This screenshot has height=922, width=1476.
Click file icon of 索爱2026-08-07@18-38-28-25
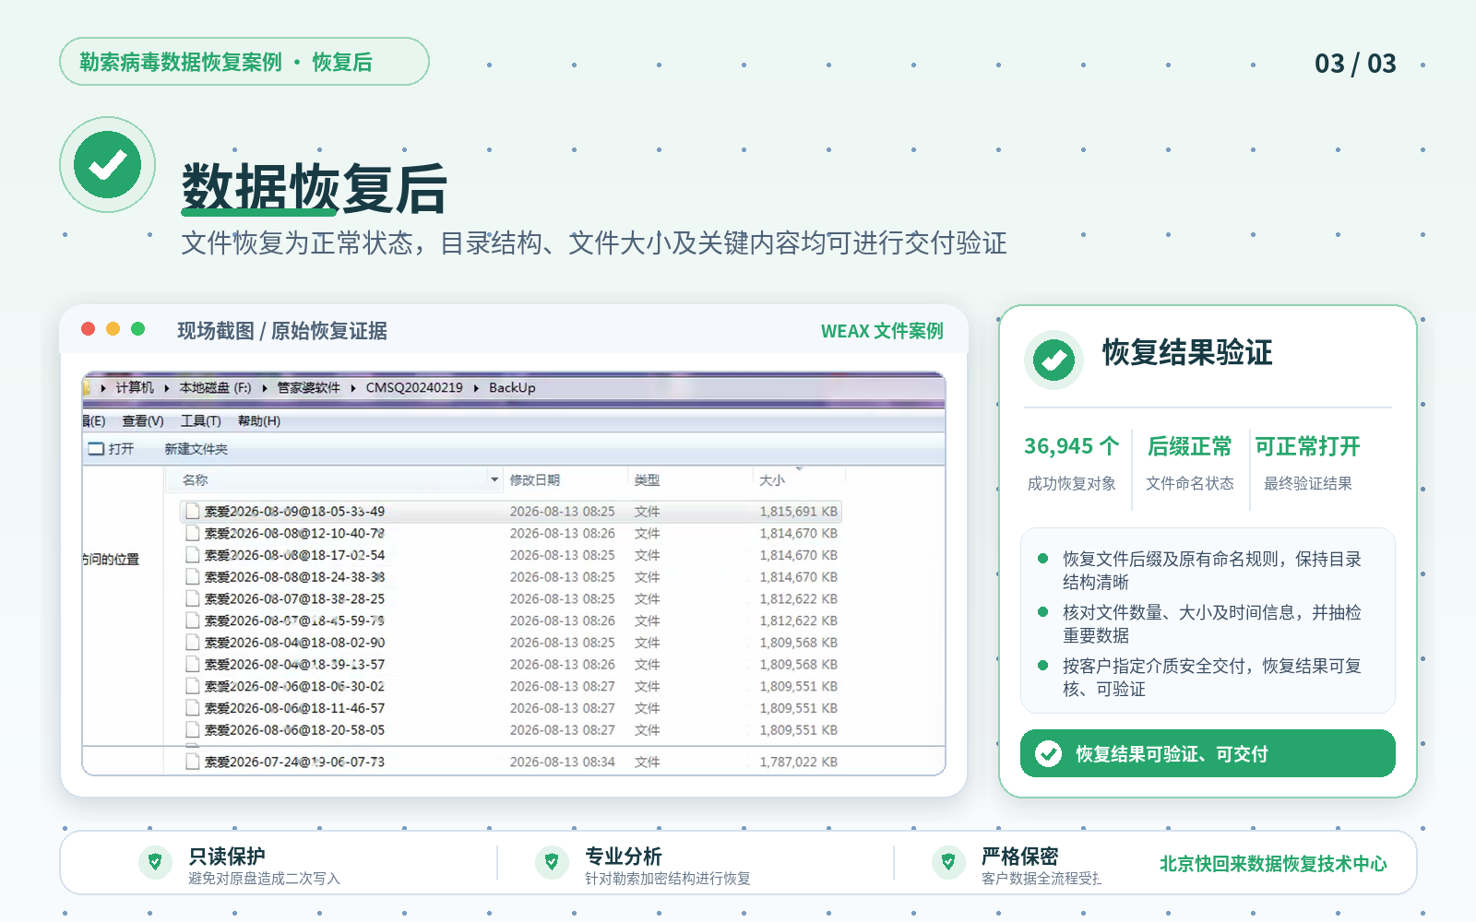point(193,598)
